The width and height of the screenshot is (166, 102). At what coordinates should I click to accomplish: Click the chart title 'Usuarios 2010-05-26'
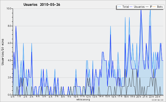42,5
